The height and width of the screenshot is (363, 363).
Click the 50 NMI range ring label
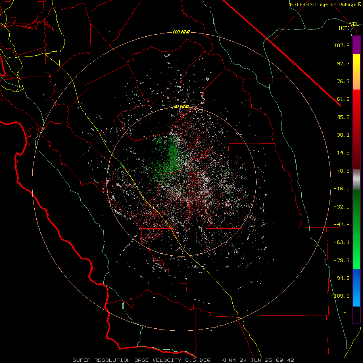(x=181, y=106)
